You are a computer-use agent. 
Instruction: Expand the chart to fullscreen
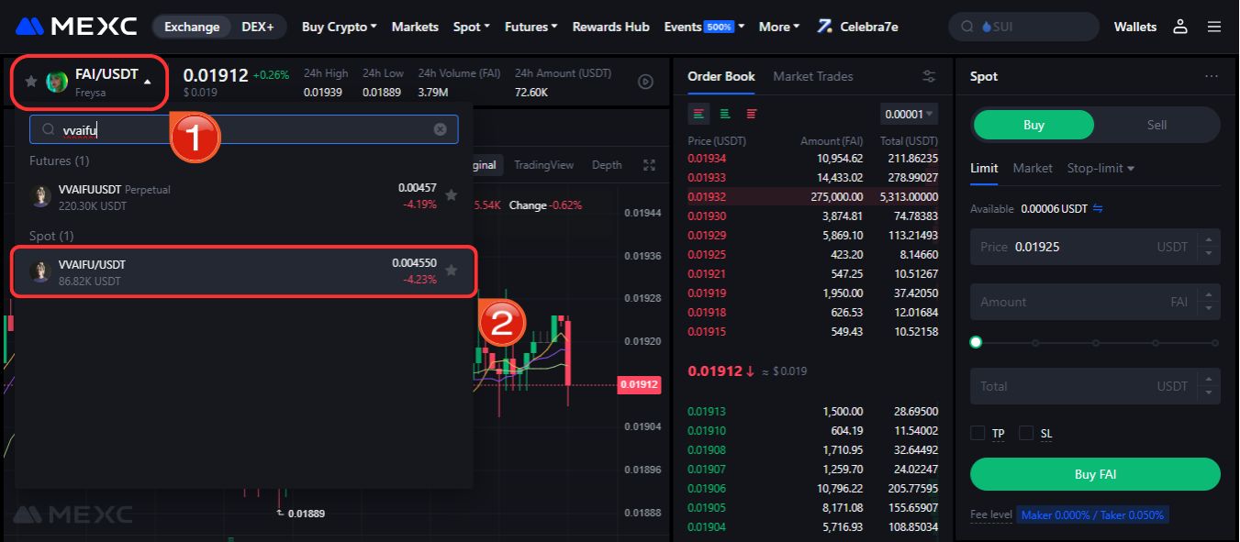tap(650, 165)
